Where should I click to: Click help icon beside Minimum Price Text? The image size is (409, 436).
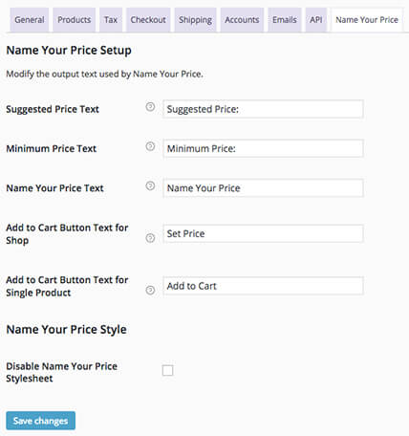150,146
